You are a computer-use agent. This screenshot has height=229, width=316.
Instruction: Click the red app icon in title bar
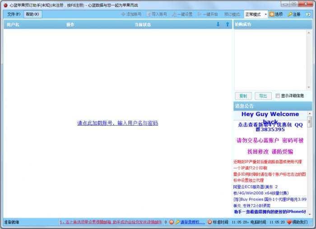tap(5, 5)
